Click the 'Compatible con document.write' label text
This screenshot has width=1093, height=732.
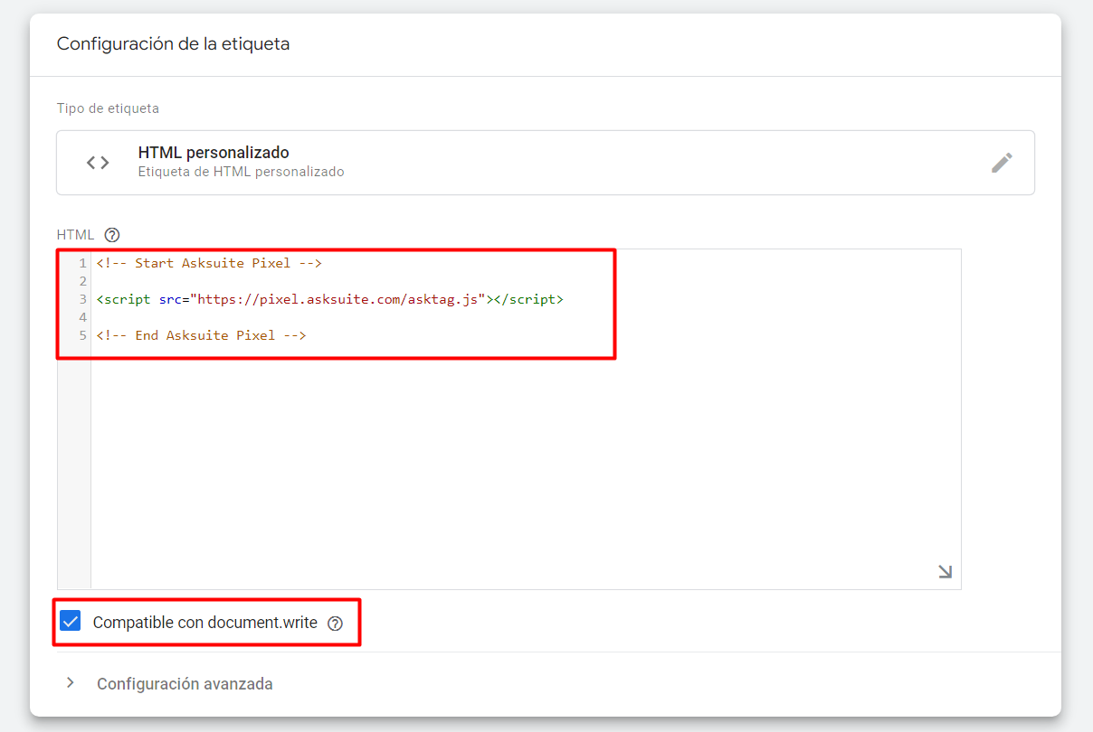pos(205,623)
